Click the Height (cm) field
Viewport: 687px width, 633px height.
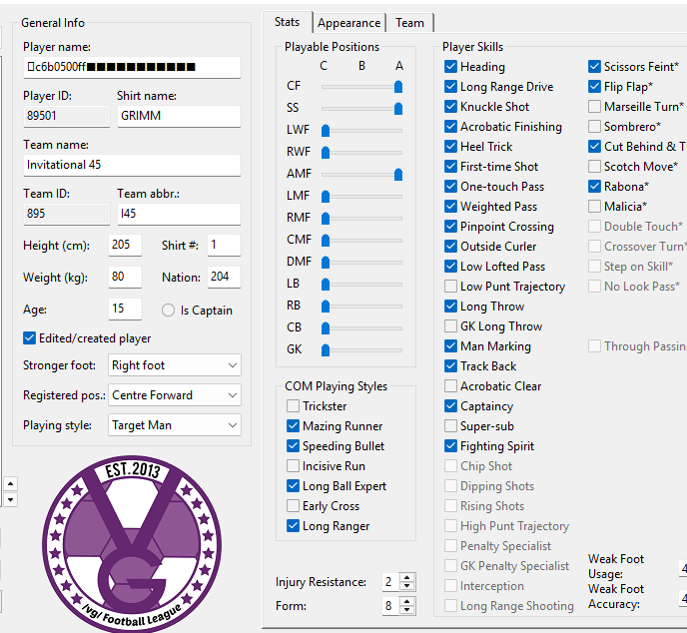125,245
